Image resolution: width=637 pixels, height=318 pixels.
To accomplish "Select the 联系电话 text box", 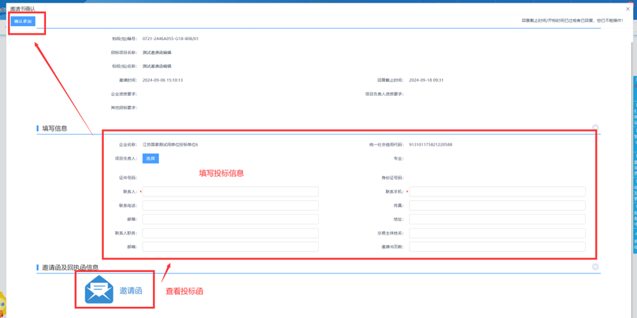I will [230, 206].
